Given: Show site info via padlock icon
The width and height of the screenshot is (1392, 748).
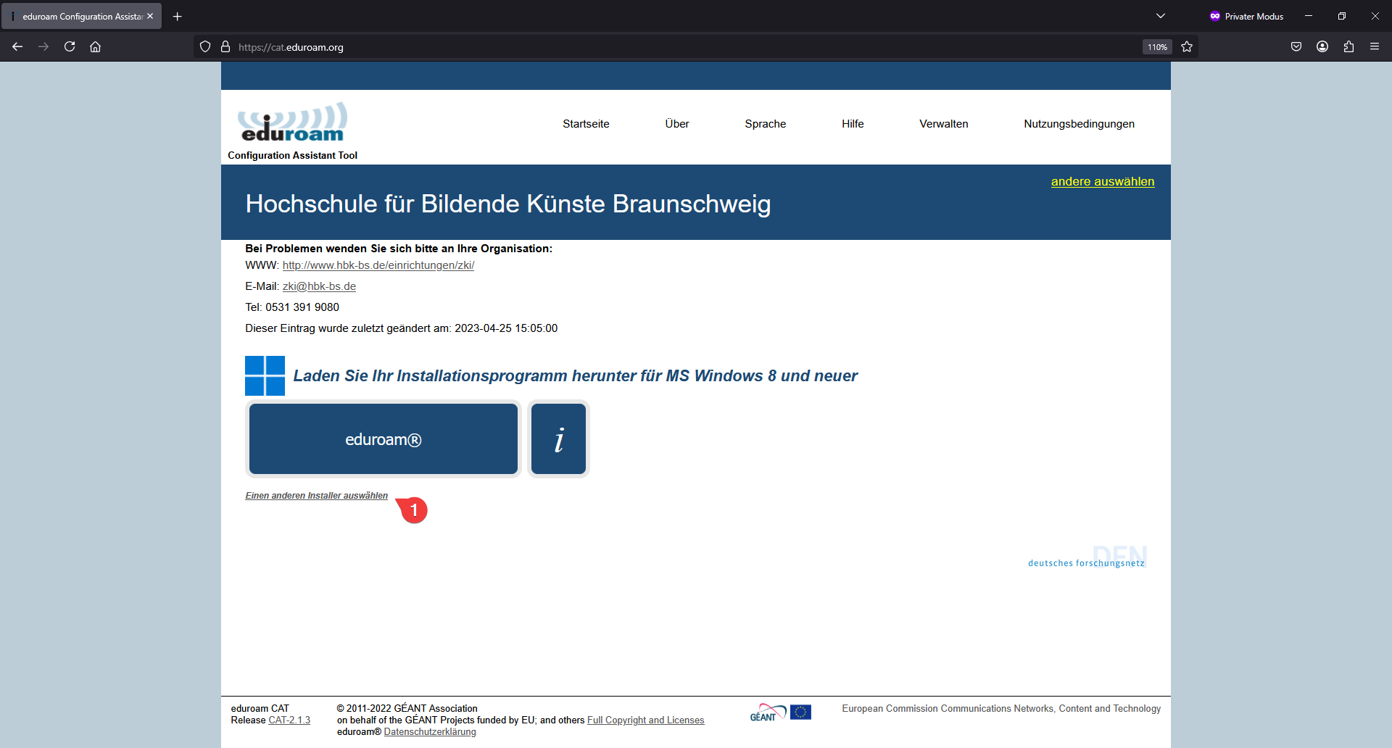Looking at the screenshot, I should (x=225, y=47).
